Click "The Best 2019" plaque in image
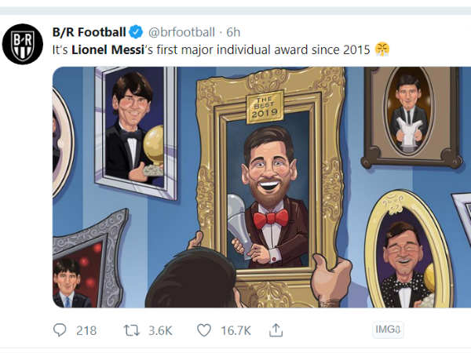Screen dimensions: 471x353 click(x=265, y=107)
